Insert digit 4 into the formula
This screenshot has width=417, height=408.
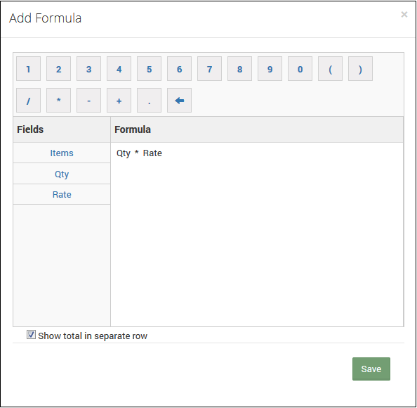pos(119,69)
